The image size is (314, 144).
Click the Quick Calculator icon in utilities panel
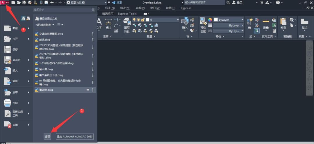point(274,31)
